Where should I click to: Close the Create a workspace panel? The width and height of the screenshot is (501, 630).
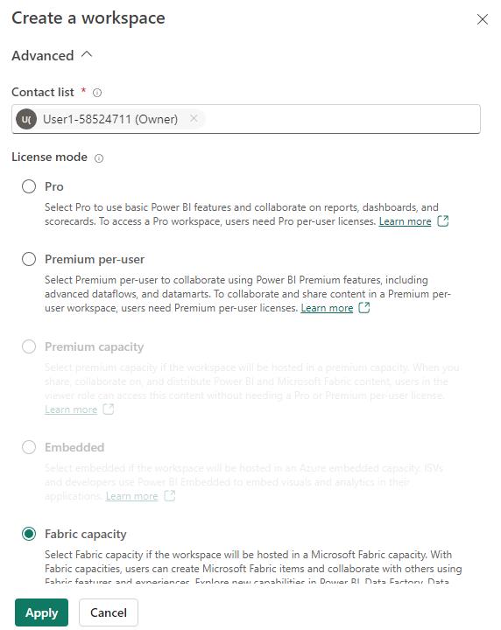tap(482, 19)
